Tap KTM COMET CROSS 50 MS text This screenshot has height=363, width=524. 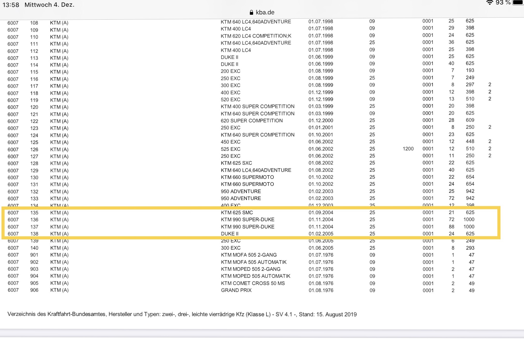[253, 283]
